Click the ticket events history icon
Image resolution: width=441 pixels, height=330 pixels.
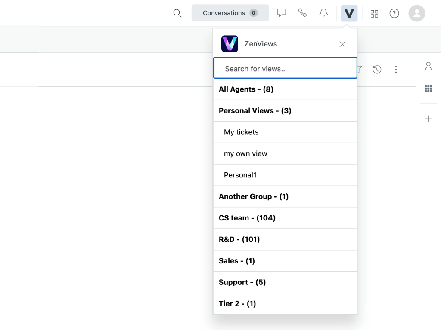[377, 70]
